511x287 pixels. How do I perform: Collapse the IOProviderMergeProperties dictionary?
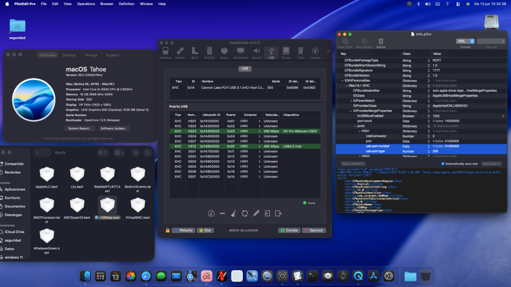(351, 111)
